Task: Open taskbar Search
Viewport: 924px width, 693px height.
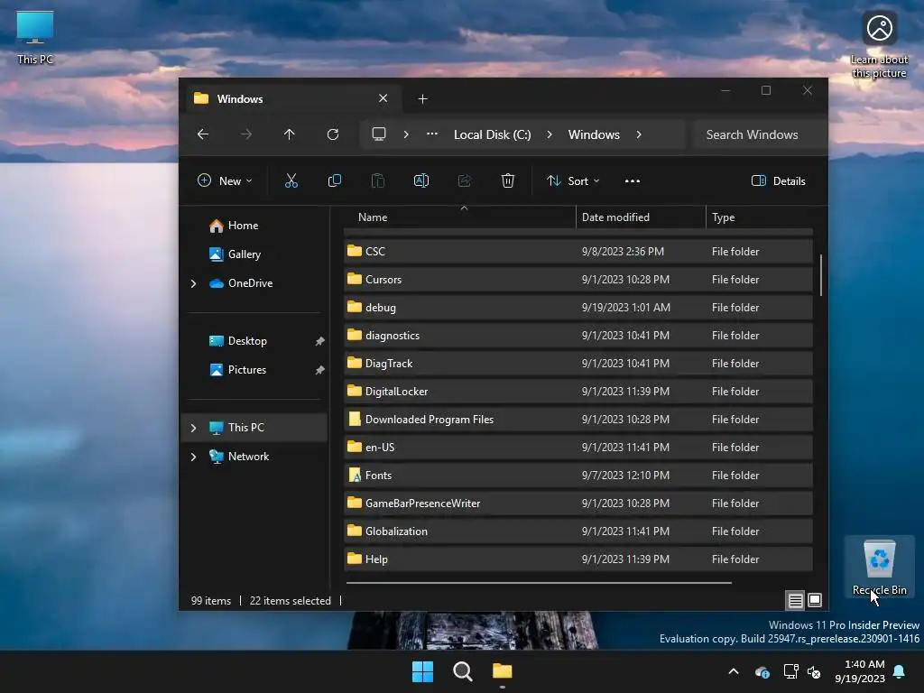Action: pyautogui.click(x=463, y=671)
